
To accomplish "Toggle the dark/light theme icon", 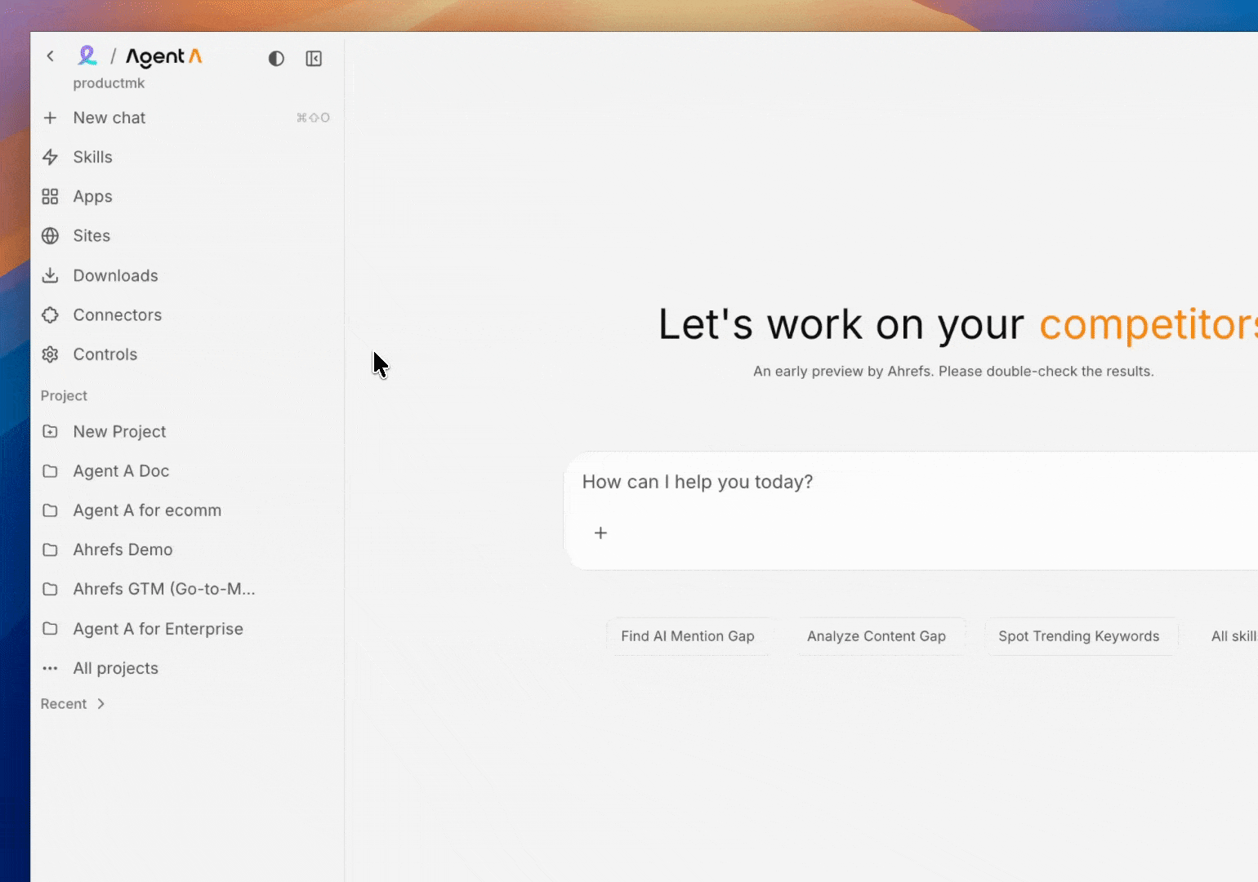I will (x=276, y=59).
